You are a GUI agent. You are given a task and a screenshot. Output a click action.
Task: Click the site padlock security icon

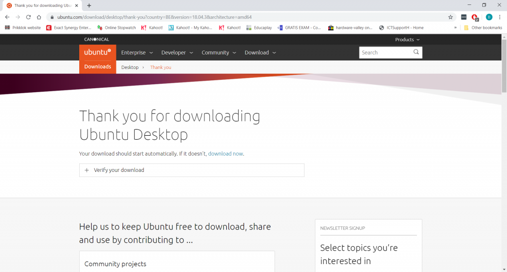click(51, 17)
